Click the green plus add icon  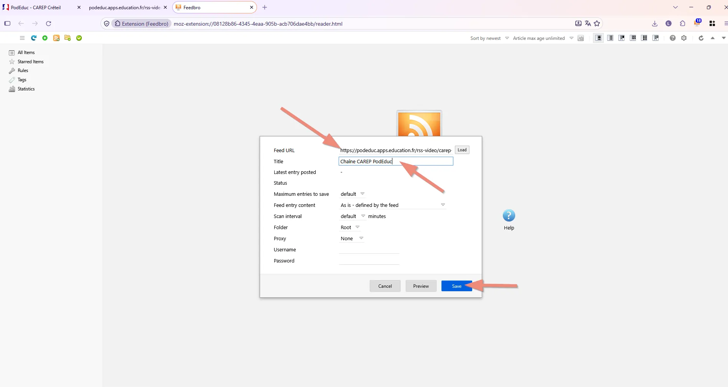pos(45,38)
